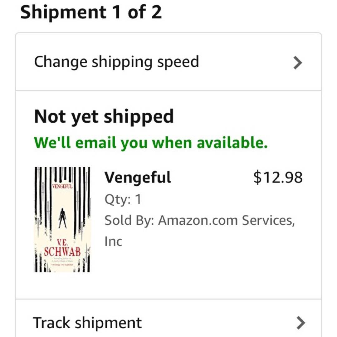
Task: Expand the Track shipment chevron arrow
Action: point(300,323)
